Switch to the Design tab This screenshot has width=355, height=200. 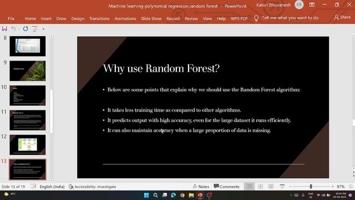(78, 18)
